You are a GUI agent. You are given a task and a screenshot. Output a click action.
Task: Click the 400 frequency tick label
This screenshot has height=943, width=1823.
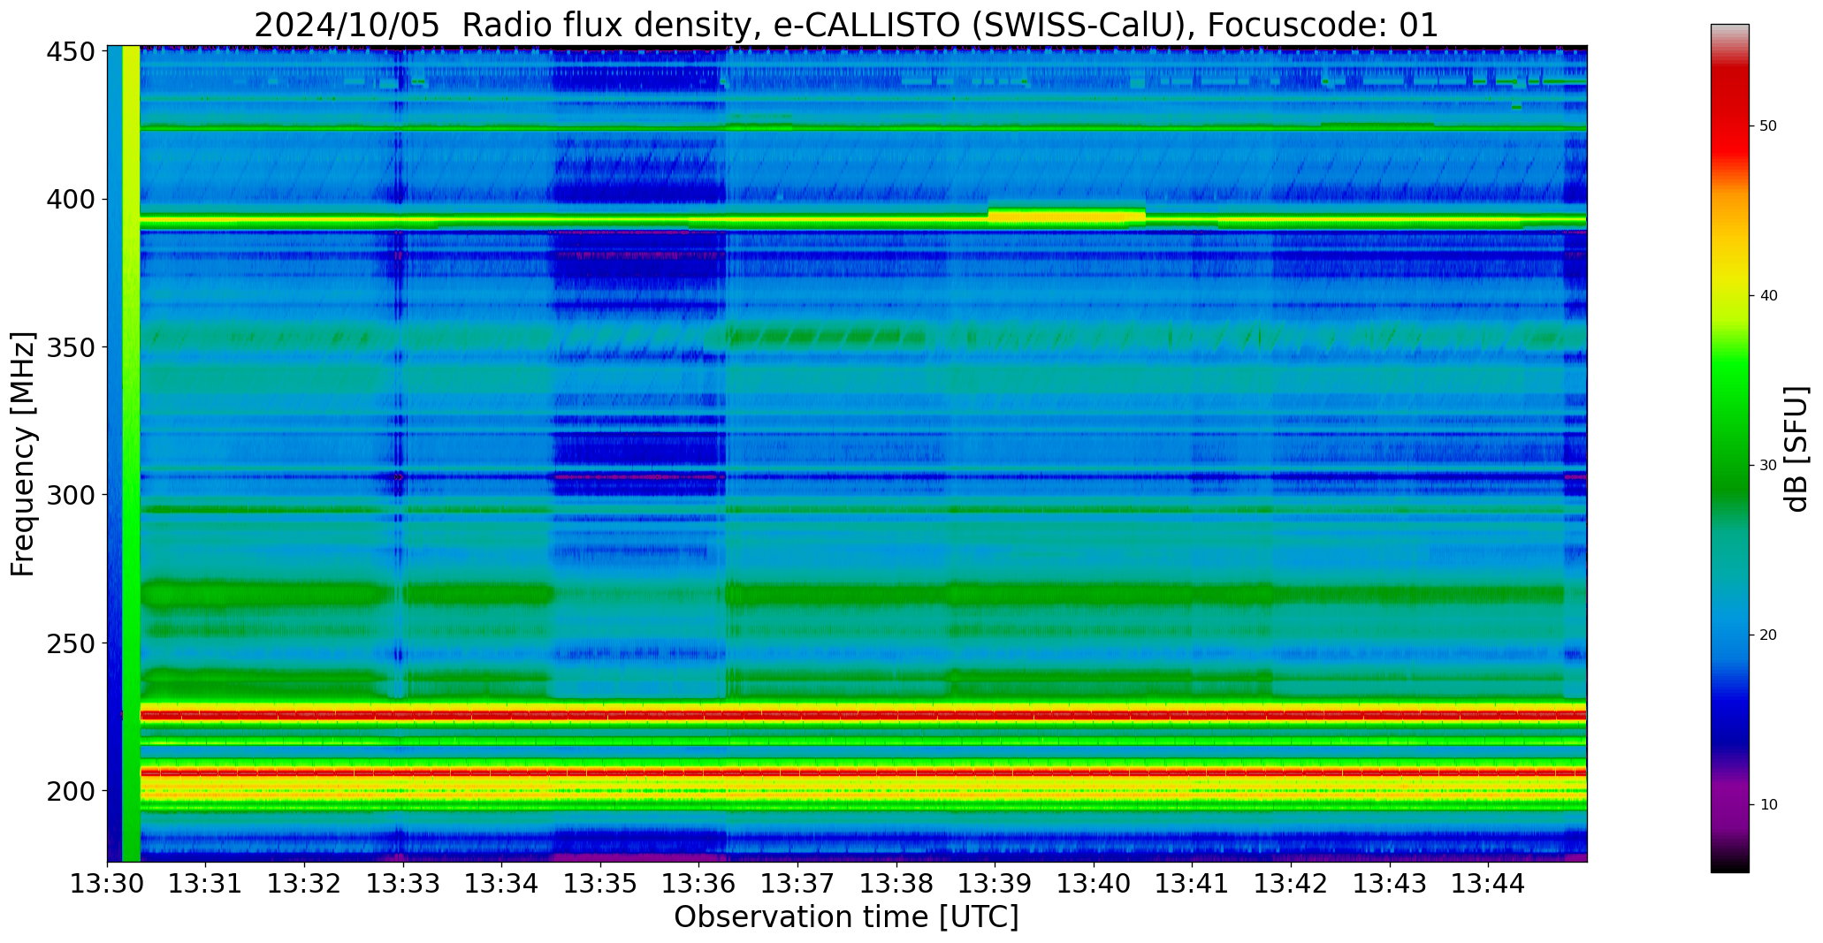coord(71,200)
